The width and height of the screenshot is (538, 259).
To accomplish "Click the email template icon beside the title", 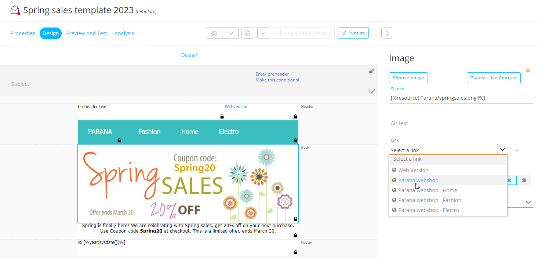I will tap(15, 10).
